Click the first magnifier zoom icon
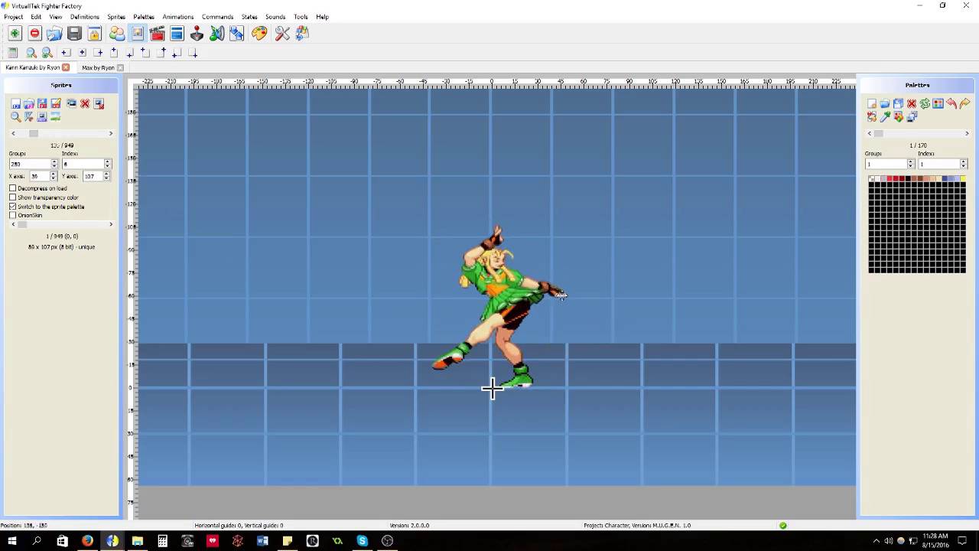Screen dimensions: 979x551 click(31, 53)
